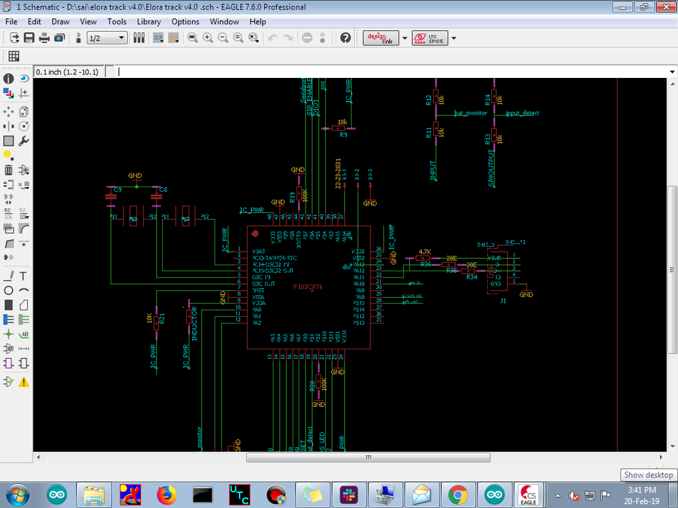Expand the LTC Spice dropdown arrow
Screen dimensions: 678x508
[x=454, y=38]
